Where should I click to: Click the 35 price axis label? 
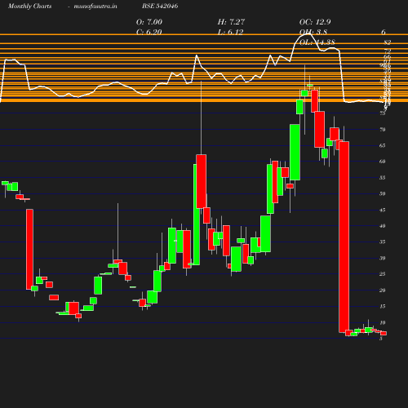[383, 242]
